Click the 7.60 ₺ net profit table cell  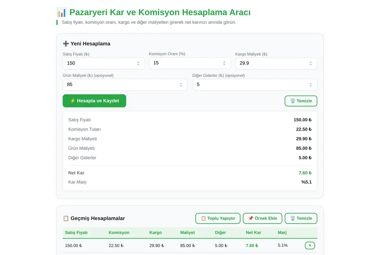(252, 246)
